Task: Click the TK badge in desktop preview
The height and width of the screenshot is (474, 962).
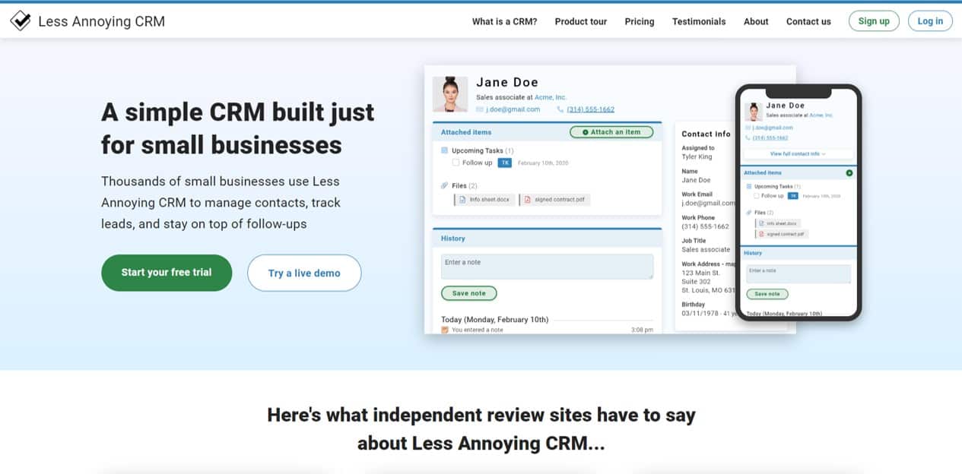Action: coord(505,163)
